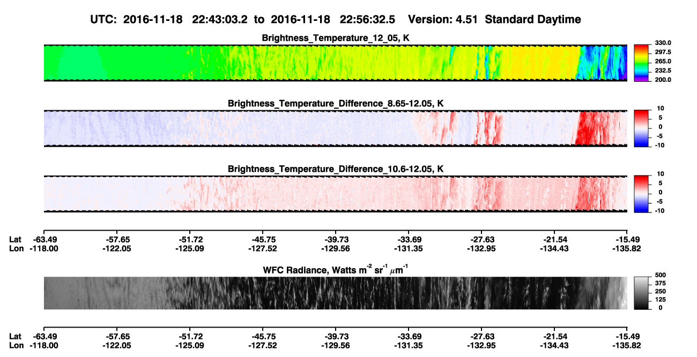Select the WFC Radiance grayscale image strip
This screenshot has height=357, width=697.
click(x=335, y=293)
